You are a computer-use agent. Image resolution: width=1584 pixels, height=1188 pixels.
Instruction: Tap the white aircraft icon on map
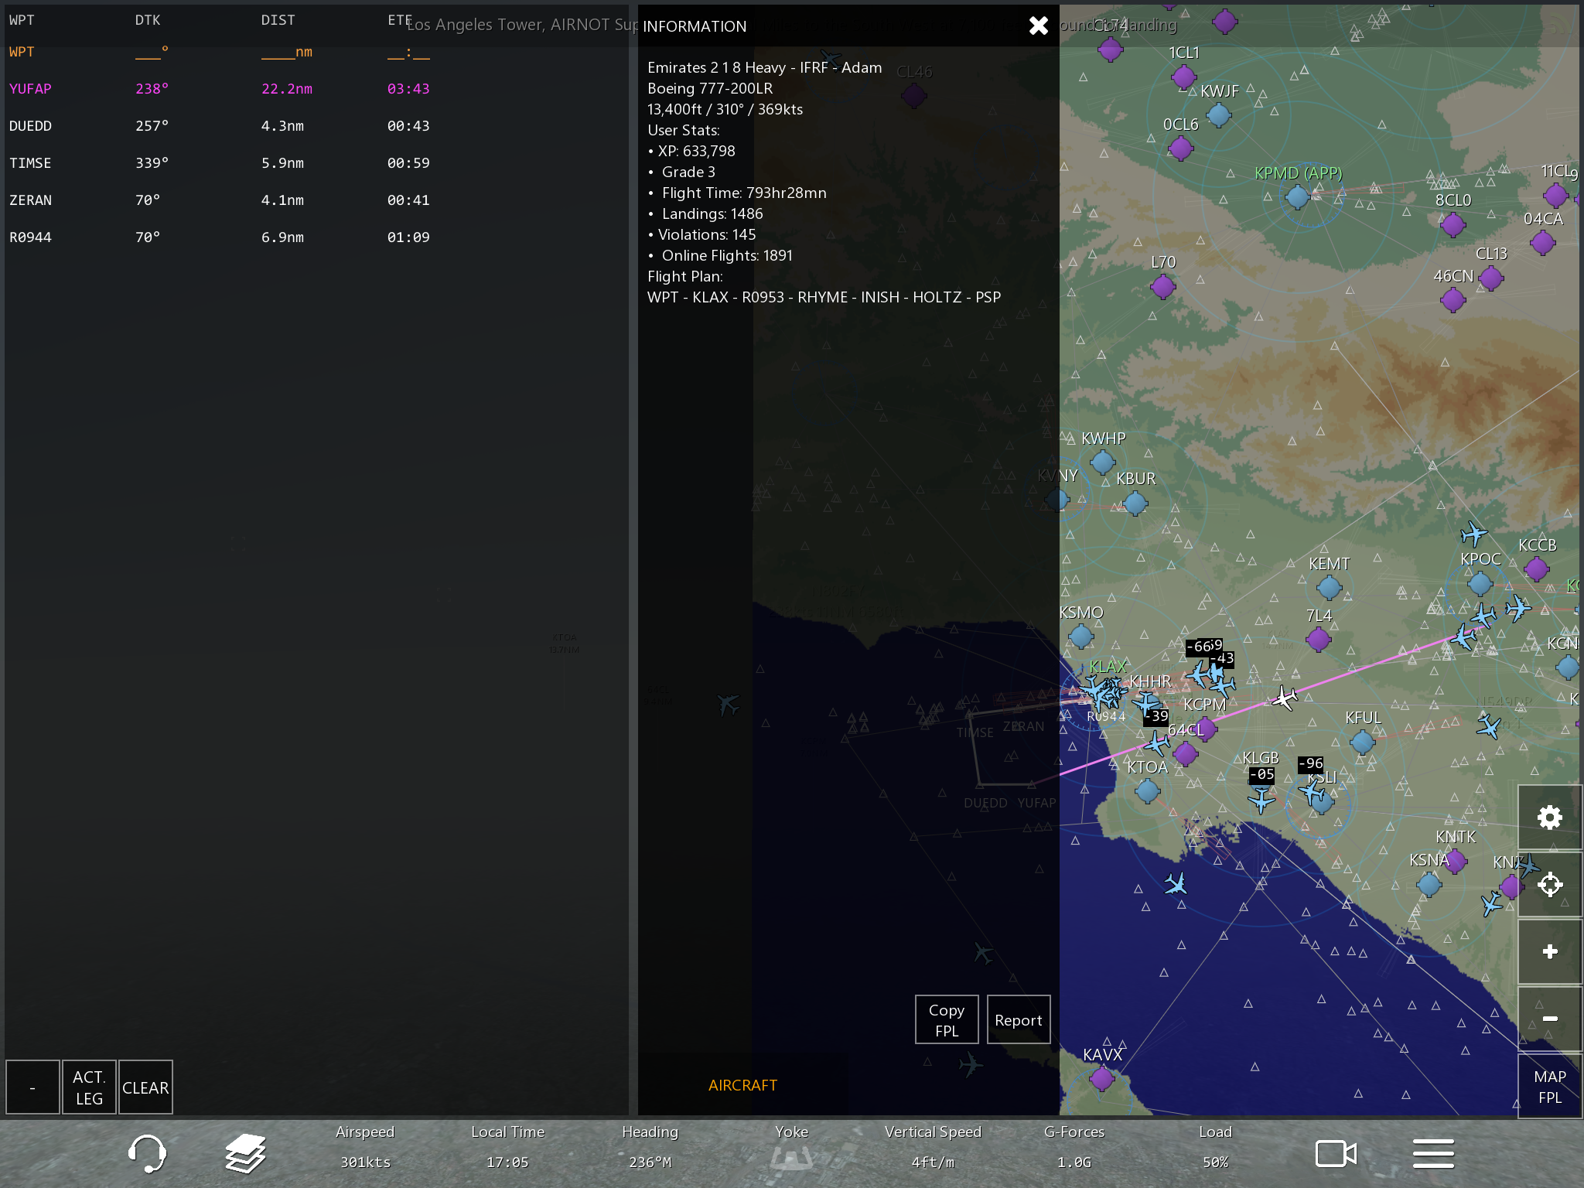(1284, 698)
